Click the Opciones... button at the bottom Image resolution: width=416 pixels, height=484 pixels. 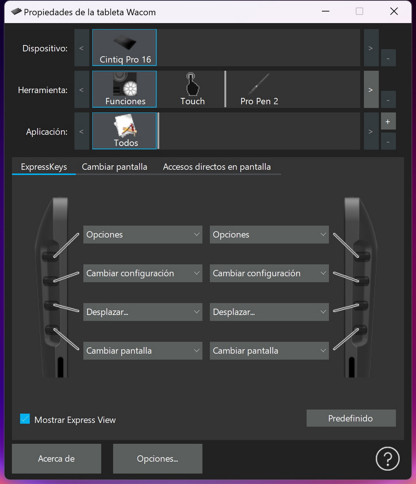coord(158,459)
